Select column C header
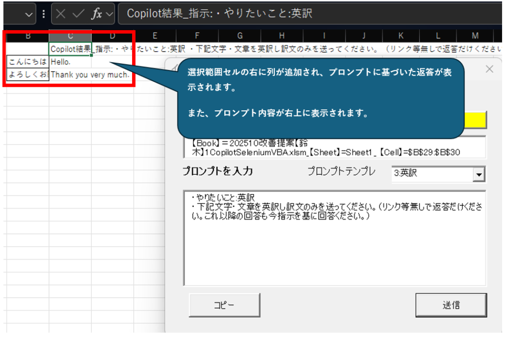522x338 pixels. pos(70,36)
